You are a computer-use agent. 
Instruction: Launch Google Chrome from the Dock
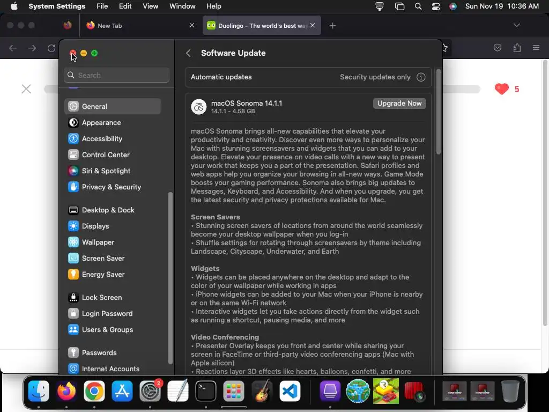click(94, 391)
